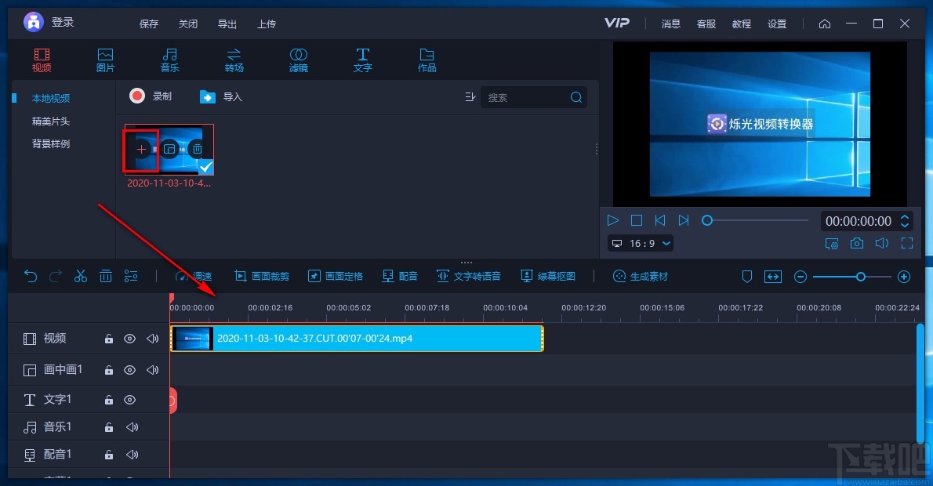This screenshot has width=933, height=486.
Task: Click the add-to-timeline plus icon on thumbnail
Action: [x=141, y=149]
